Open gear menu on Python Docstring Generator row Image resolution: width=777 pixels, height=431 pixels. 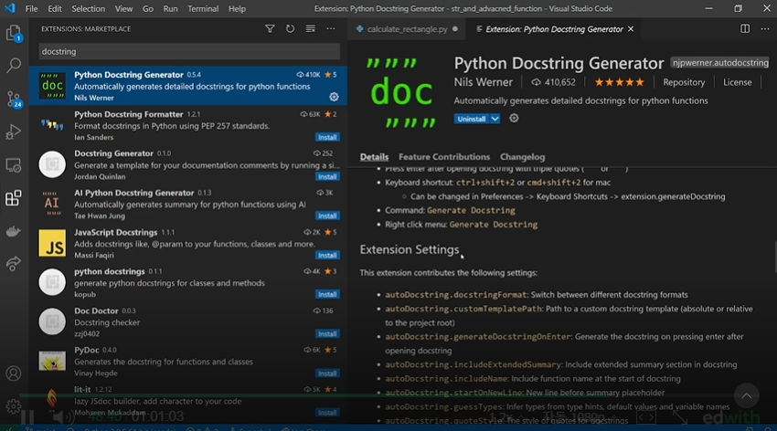point(334,97)
